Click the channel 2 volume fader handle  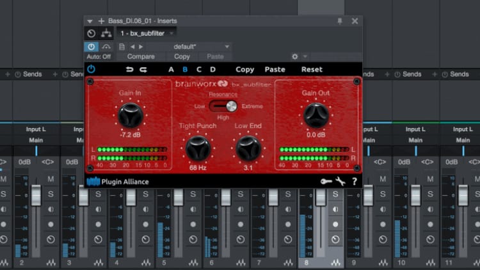pyautogui.click(x=36, y=195)
